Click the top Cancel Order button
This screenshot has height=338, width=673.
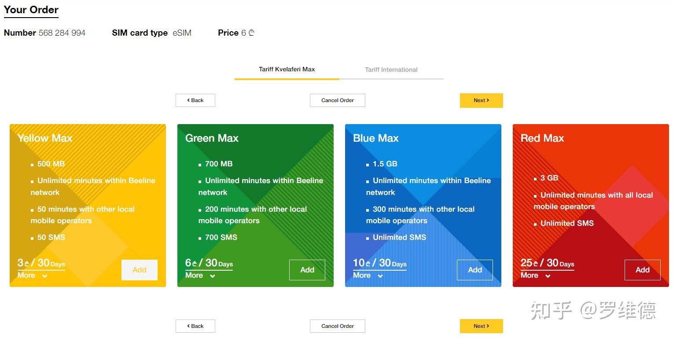(x=337, y=100)
